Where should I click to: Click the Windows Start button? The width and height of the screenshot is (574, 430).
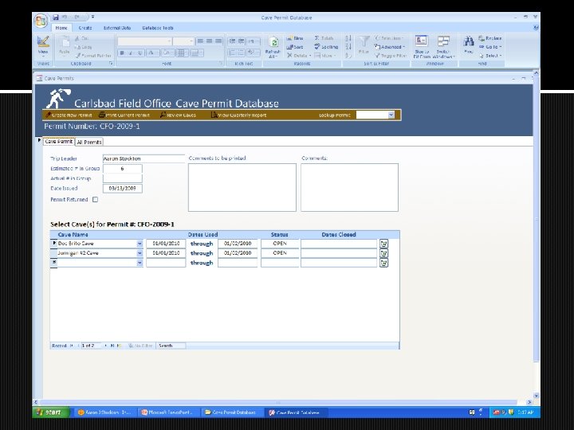(x=51, y=412)
